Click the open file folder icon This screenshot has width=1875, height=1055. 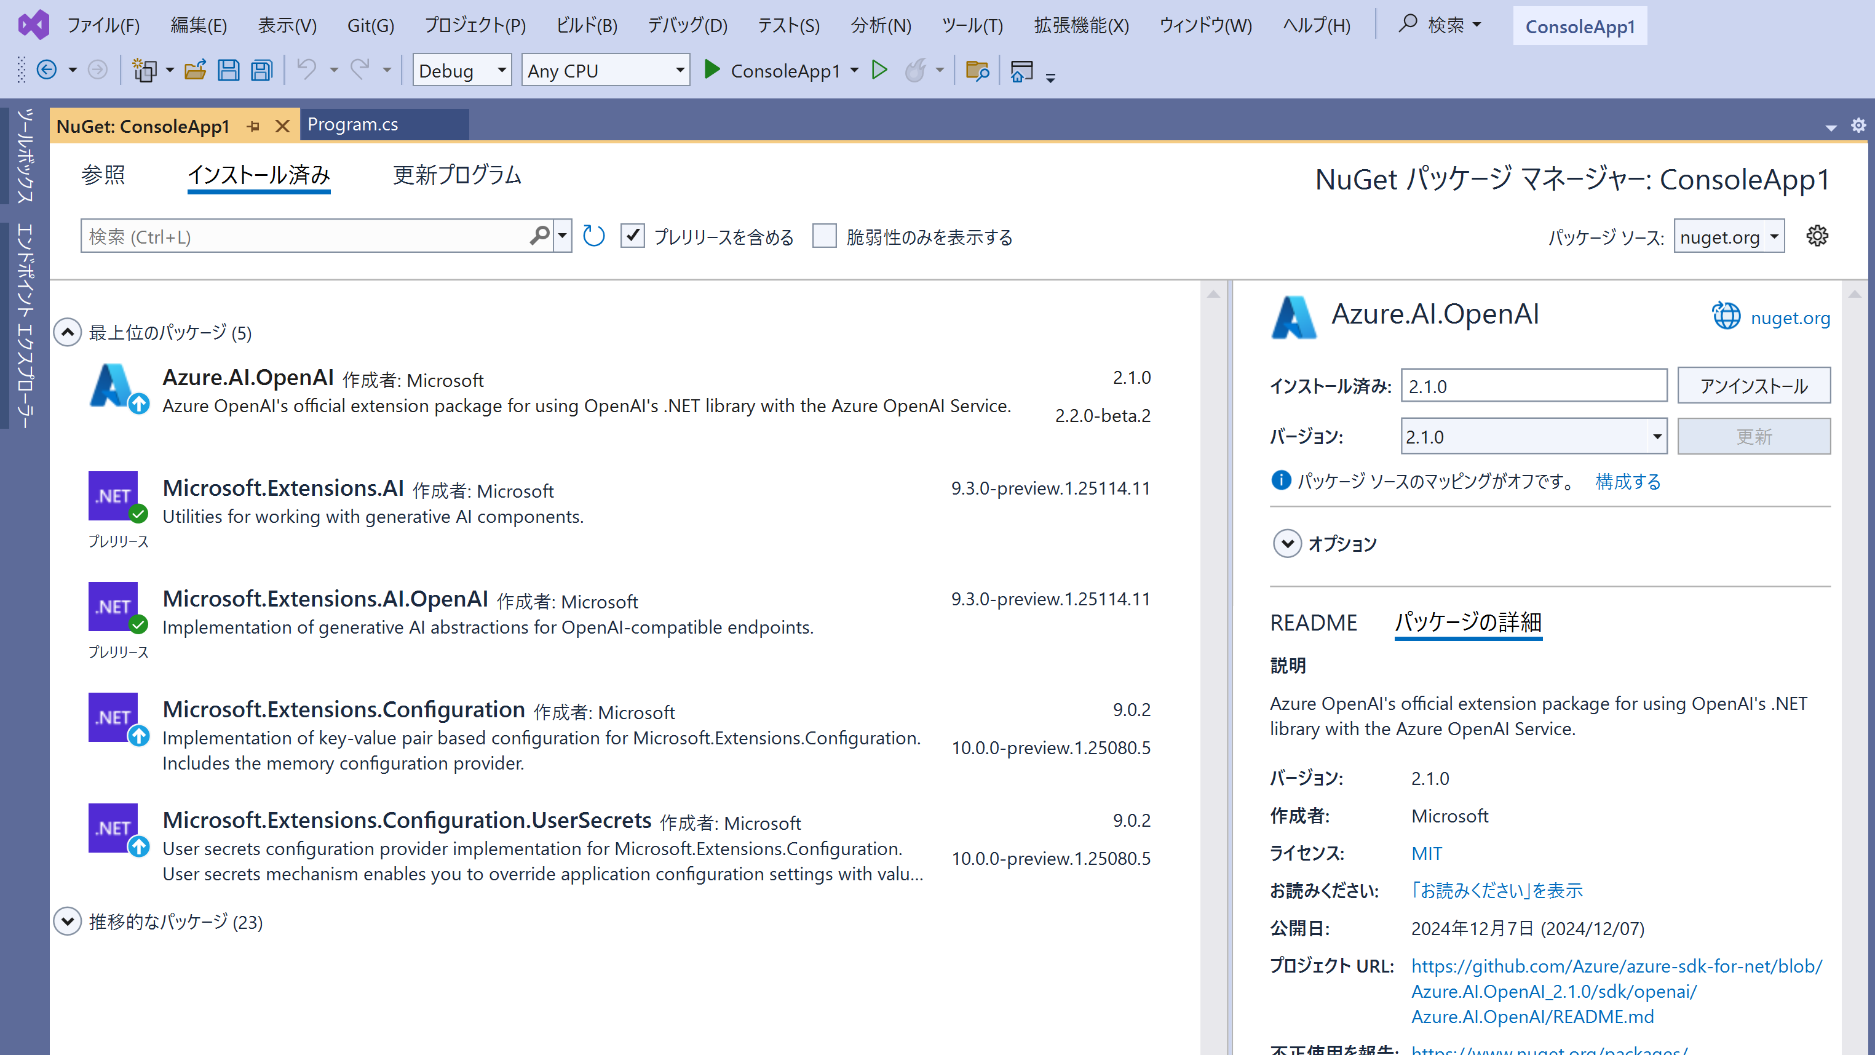click(x=195, y=70)
